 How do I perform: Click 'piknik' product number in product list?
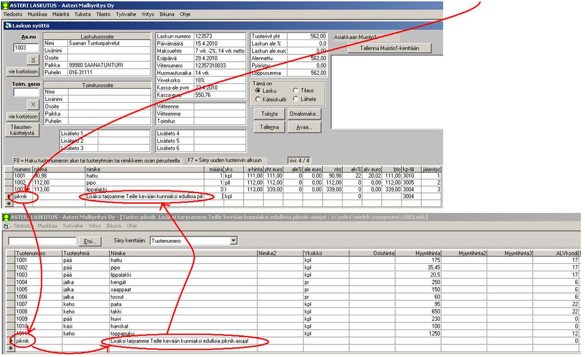pyautogui.click(x=38, y=341)
